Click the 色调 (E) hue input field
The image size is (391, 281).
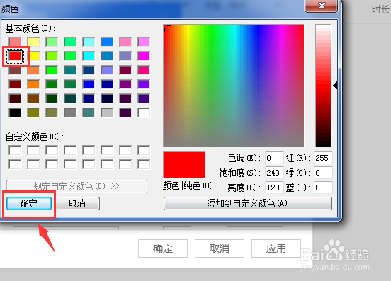tap(274, 158)
